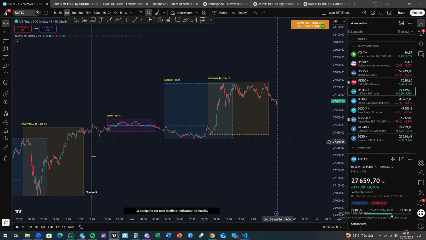Take a chart snapshot with camera icon
The width and height of the screenshot is (426, 240).
coord(390,13)
